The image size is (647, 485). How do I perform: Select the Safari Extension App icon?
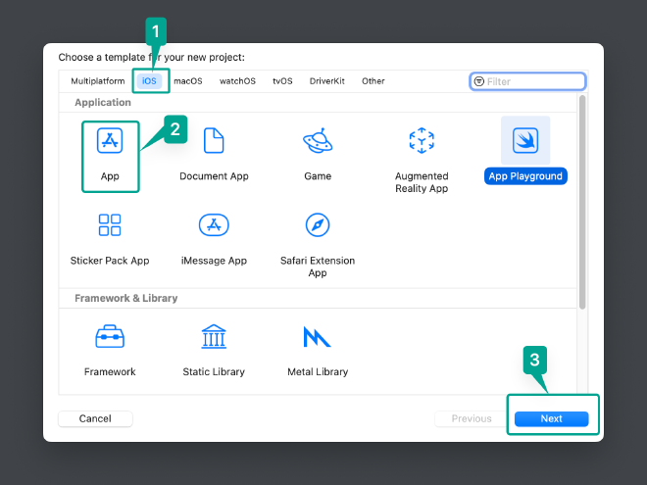point(318,224)
